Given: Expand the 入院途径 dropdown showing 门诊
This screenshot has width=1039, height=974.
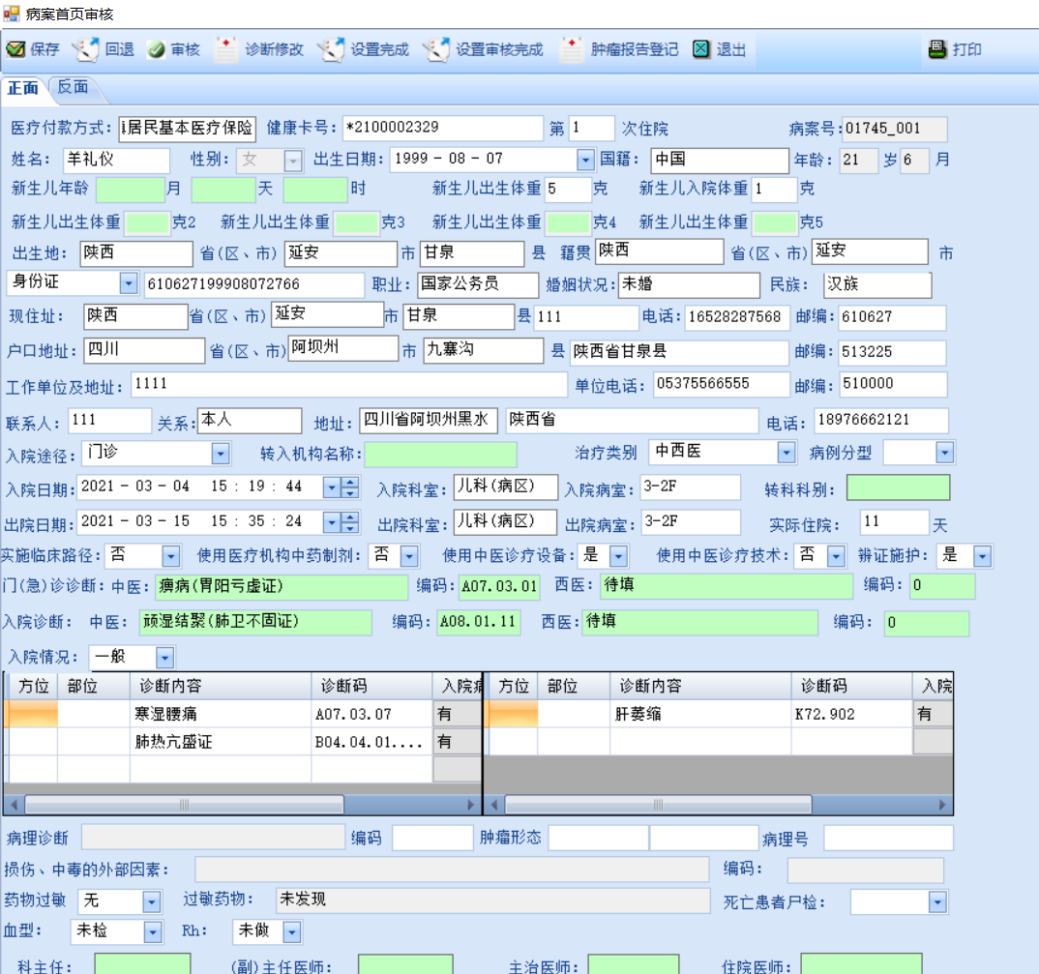Looking at the screenshot, I should coord(221,453).
